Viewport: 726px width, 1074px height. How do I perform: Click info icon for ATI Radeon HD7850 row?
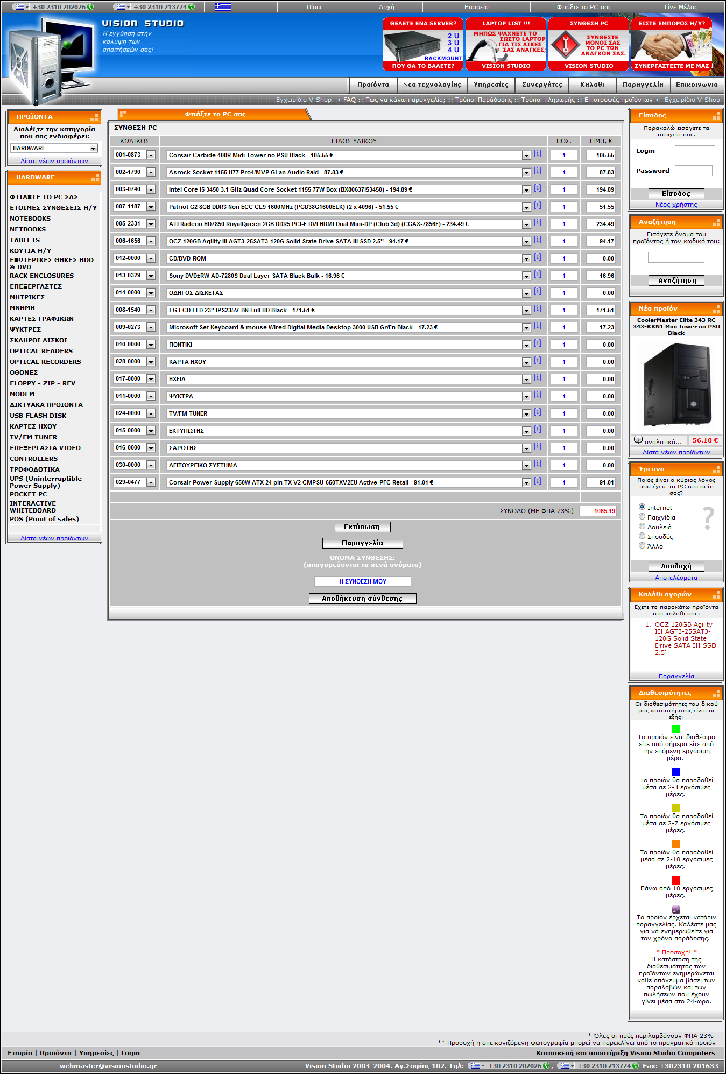537,223
